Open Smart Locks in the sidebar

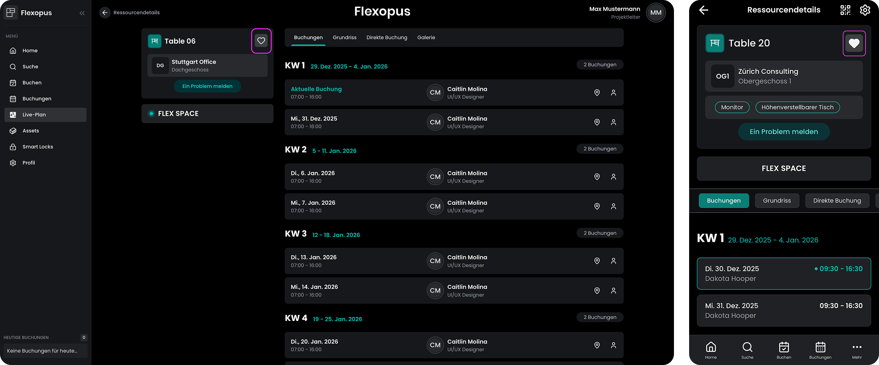coord(37,147)
